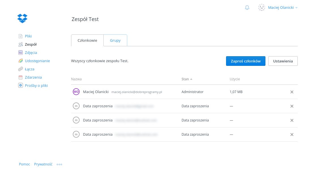Open notifications bell icon
315x170 pixels.
[247, 8]
